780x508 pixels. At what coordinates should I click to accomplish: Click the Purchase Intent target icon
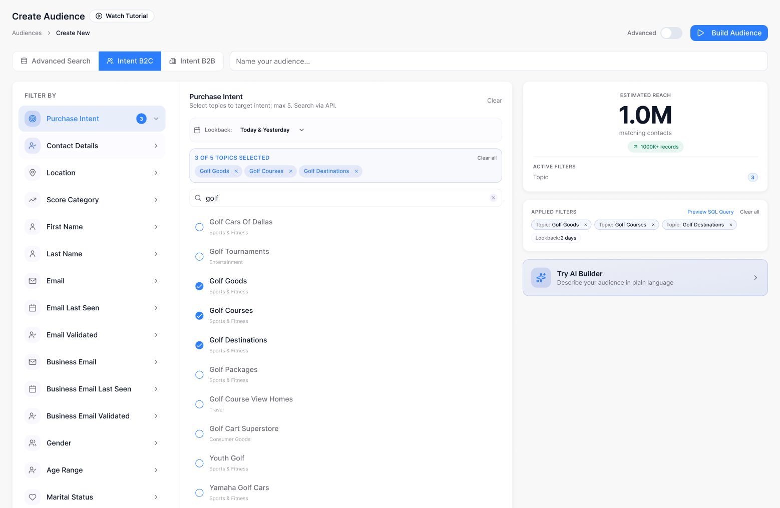[33, 119]
